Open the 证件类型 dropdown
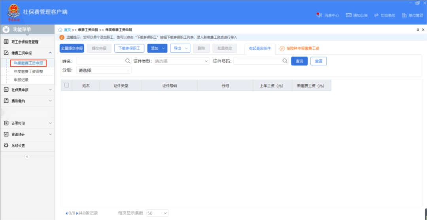Image resolution: width=427 pixels, height=220 pixels. tap(181, 61)
